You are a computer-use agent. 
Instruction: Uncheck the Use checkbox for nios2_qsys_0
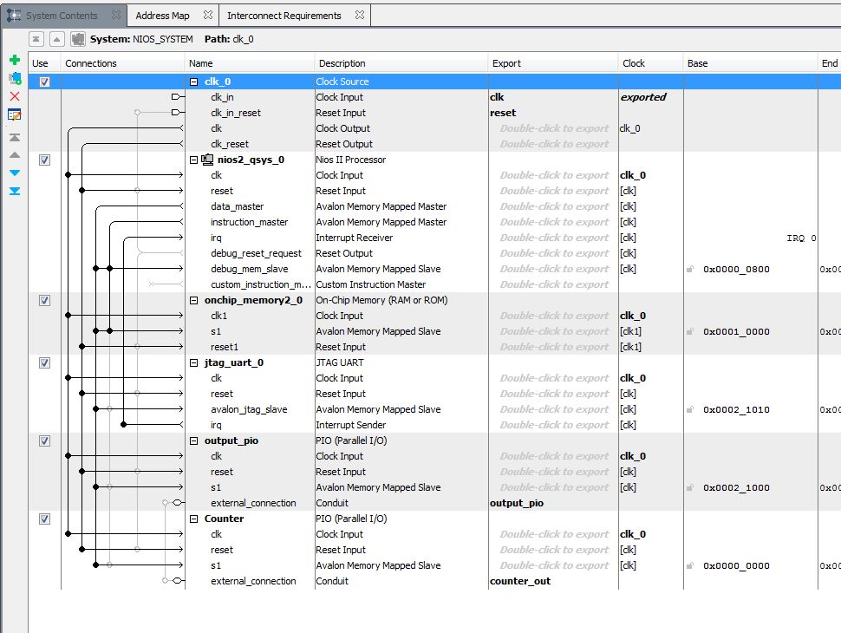(44, 160)
